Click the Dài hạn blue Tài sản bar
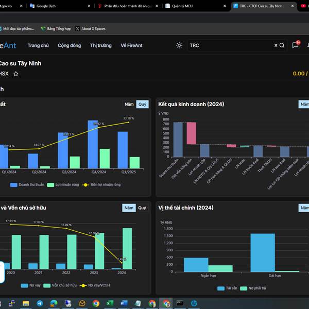 coord(263,253)
